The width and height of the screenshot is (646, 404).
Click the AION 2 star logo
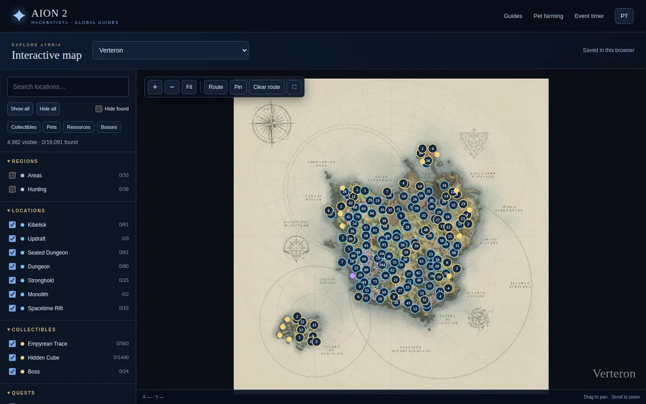coord(19,16)
